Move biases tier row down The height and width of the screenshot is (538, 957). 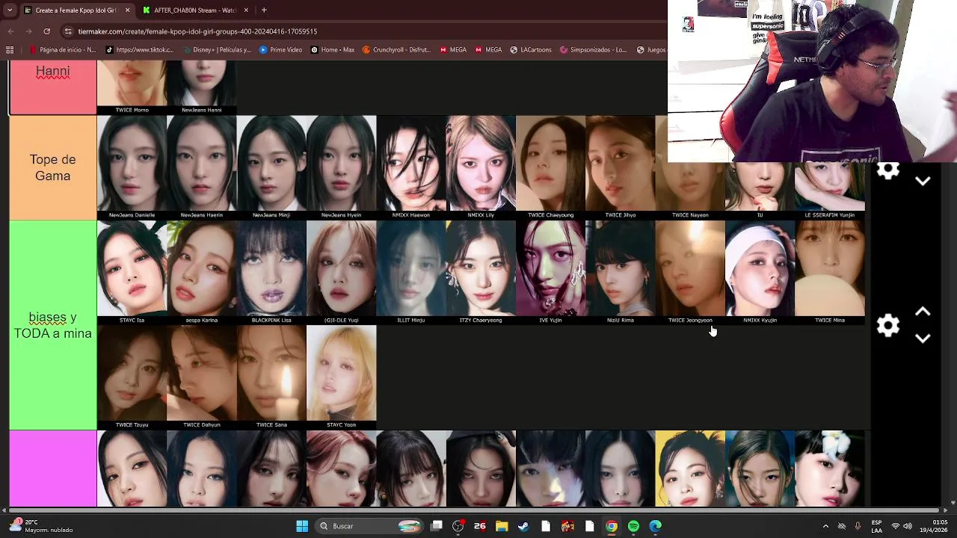pos(923,338)
